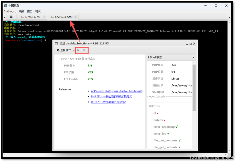Click the 操作系统 Linux value
The width and height of the screenshot is (236, 162).
(175, 79)
